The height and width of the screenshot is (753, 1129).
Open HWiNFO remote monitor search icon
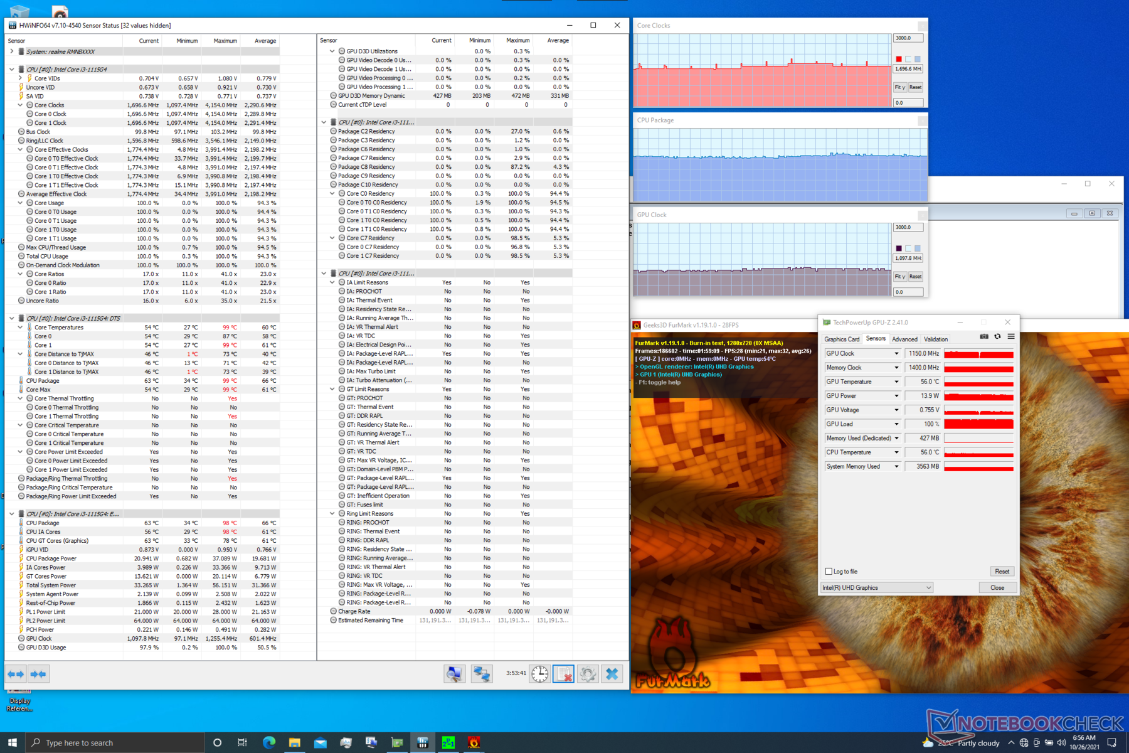click(x=455, y=674)
